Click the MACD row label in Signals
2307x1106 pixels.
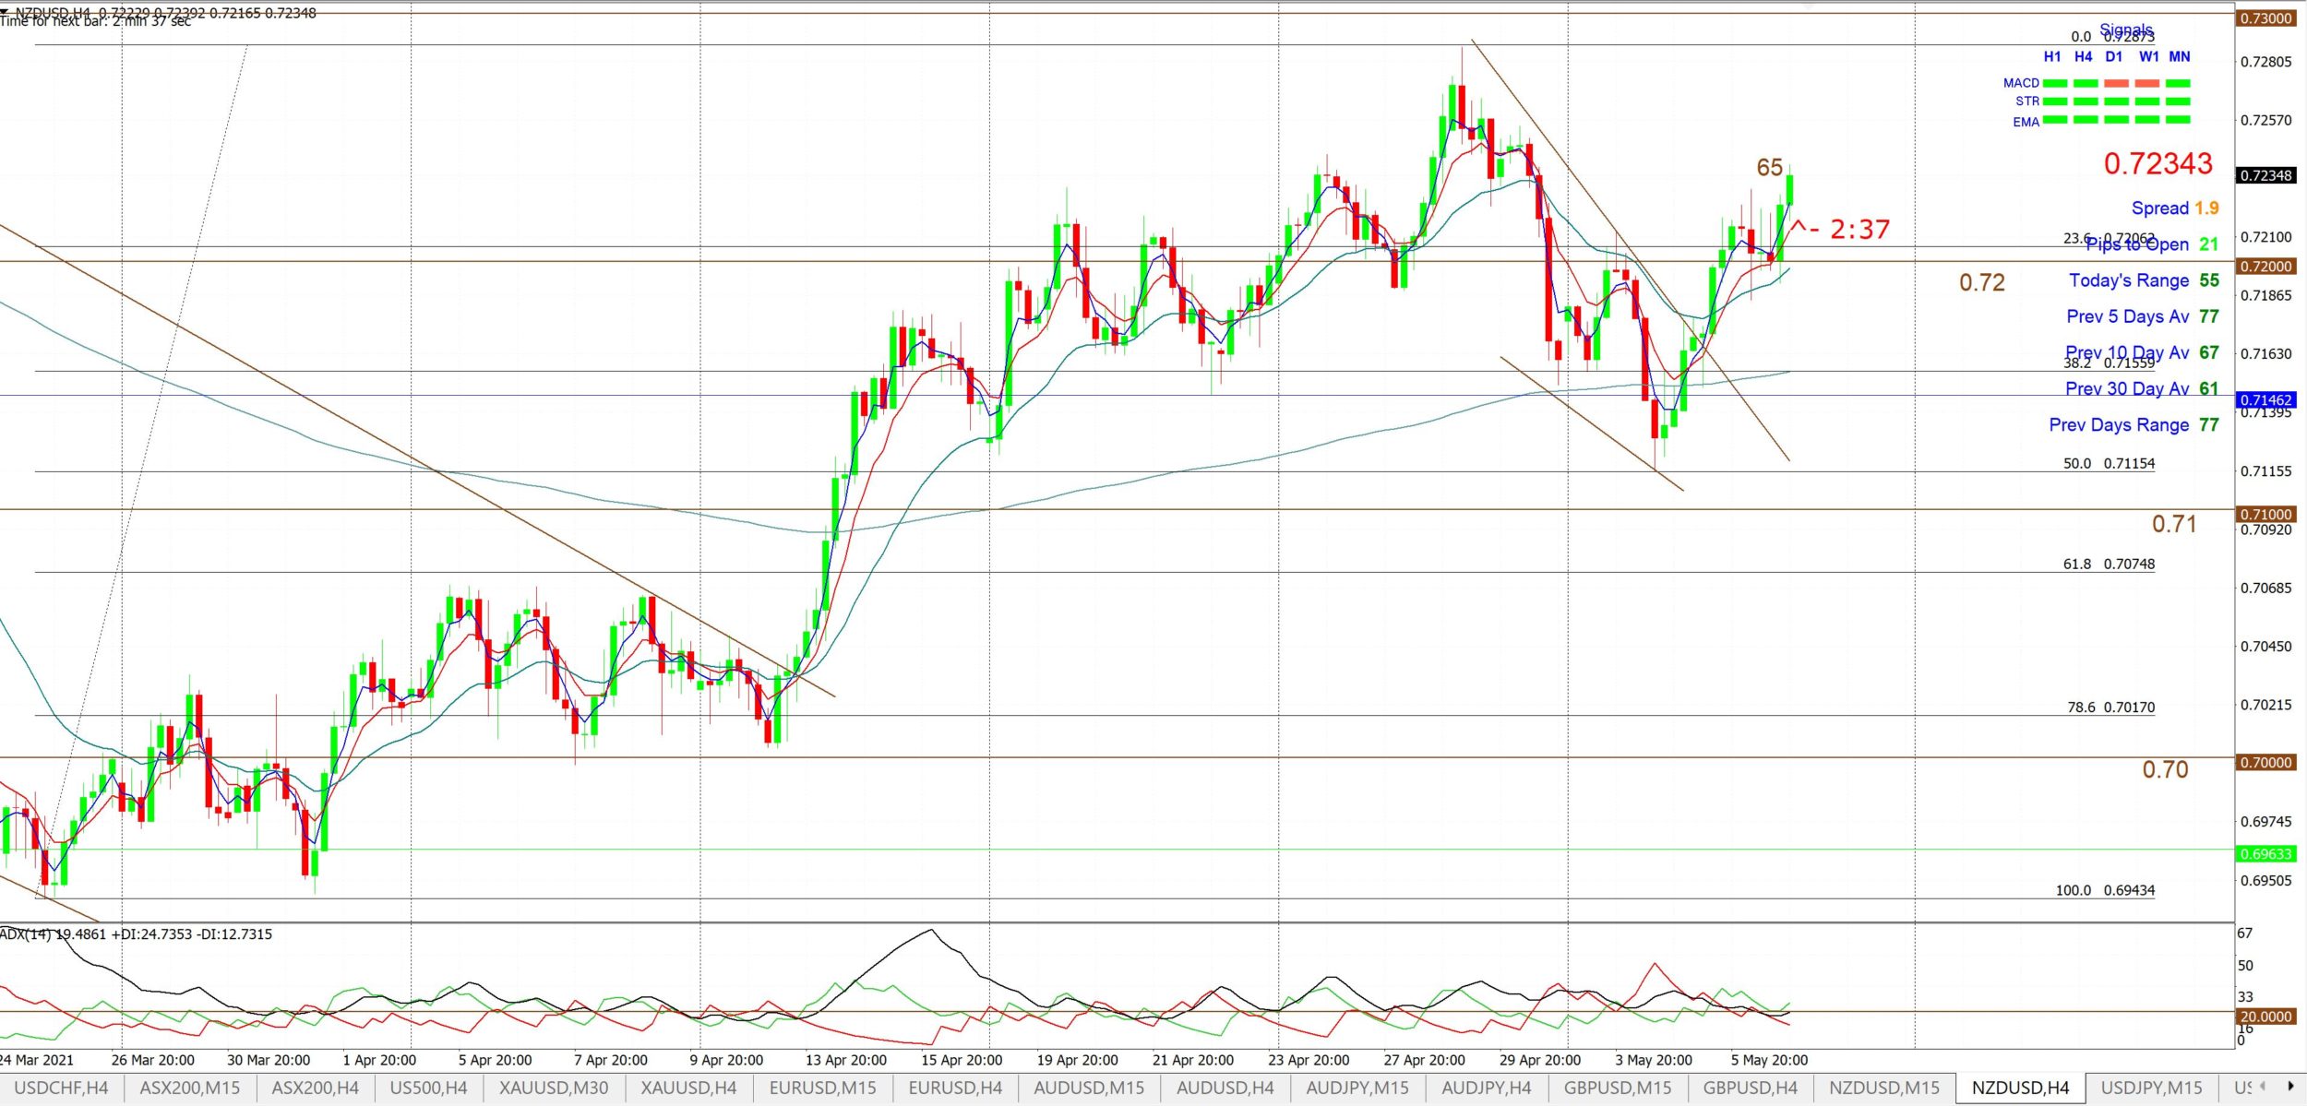click(2021, 83)
